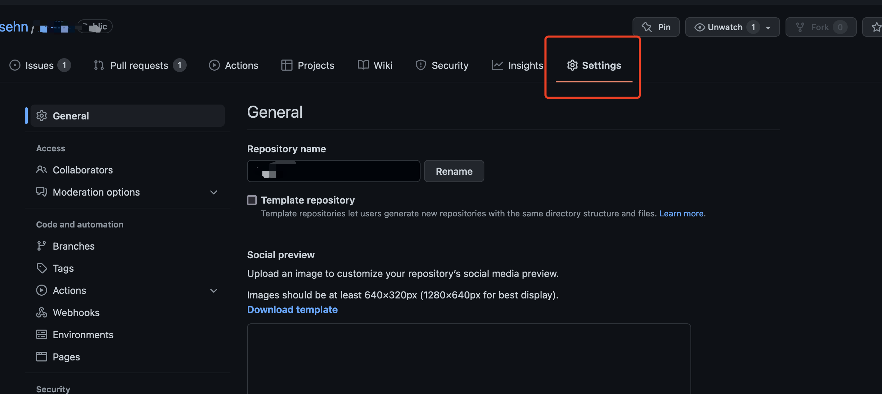Click the Settings gear icon
Screen dimensions: 882x394
(572, 65)
